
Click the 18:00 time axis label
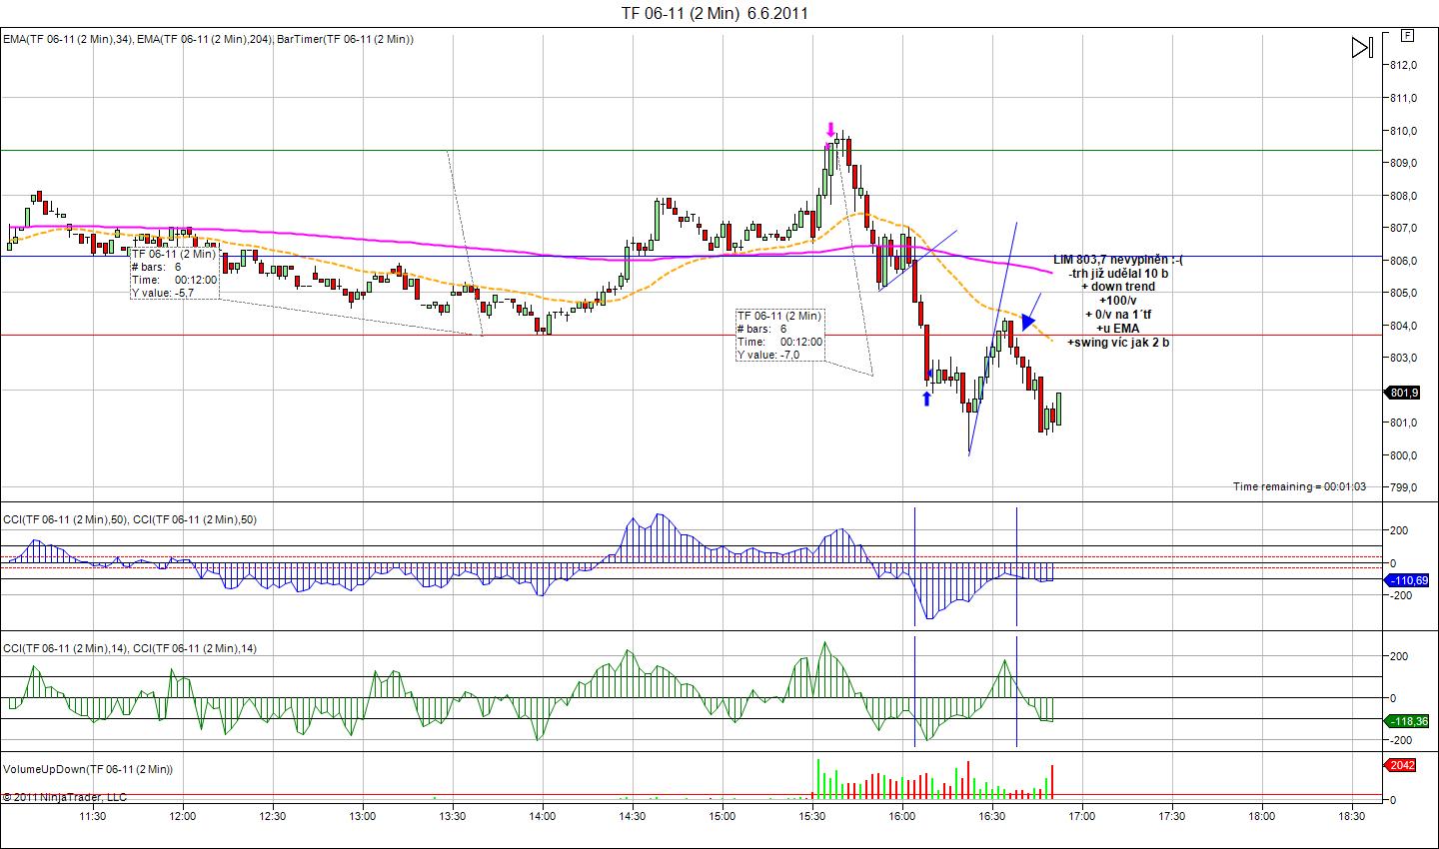click(1262, 816)
